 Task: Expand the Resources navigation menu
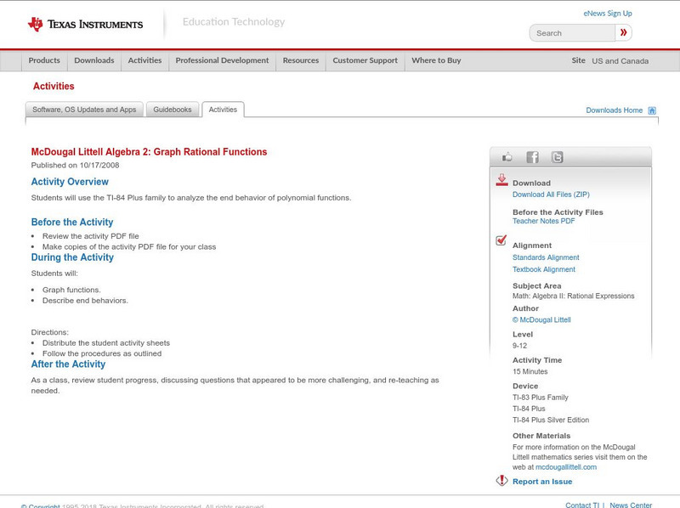point(301,61)
